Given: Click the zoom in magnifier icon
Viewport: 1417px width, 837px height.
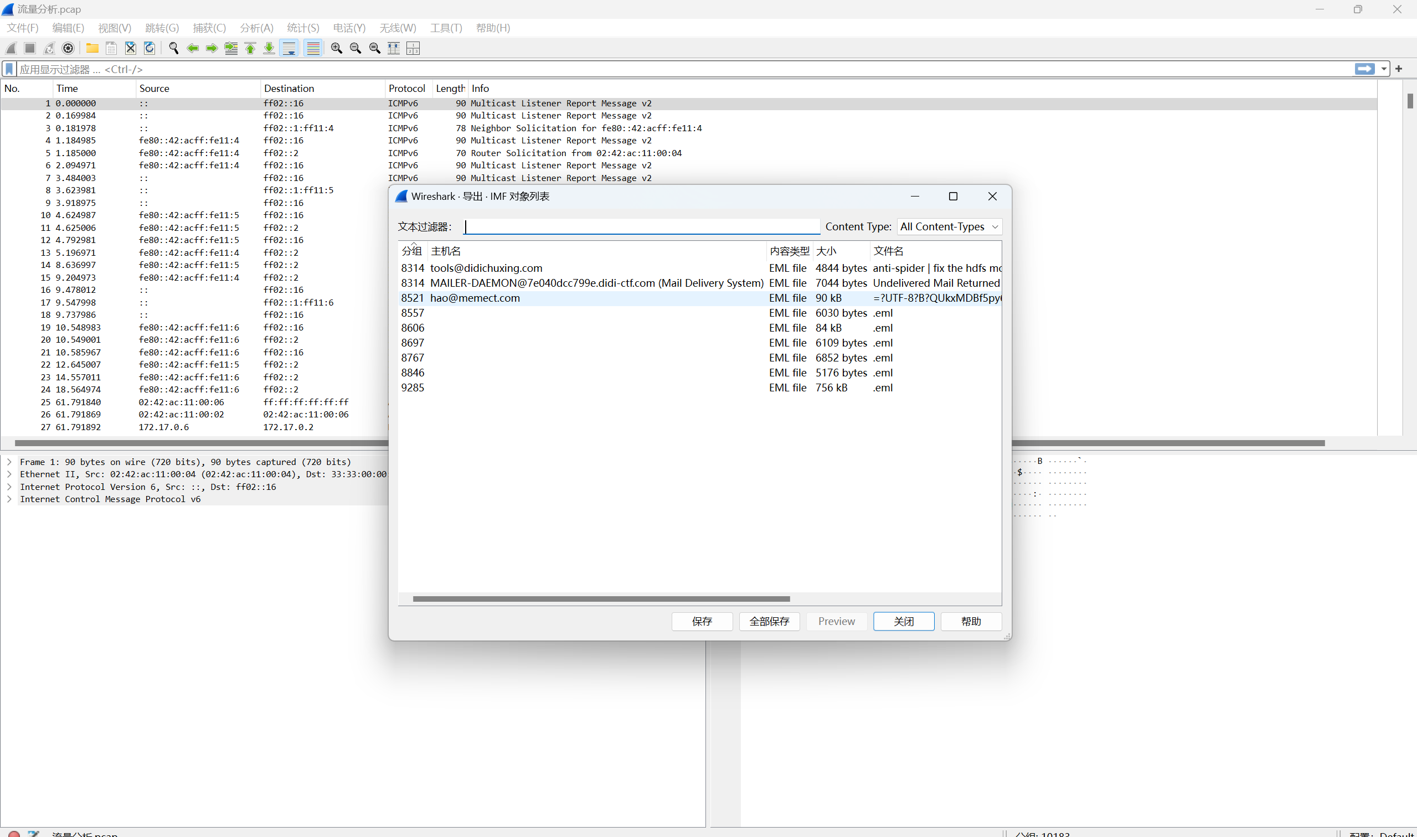Looking at the screenshot, I should [337, 48].
